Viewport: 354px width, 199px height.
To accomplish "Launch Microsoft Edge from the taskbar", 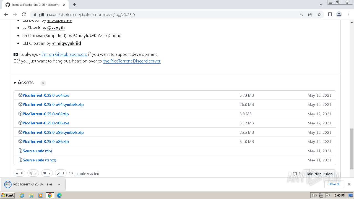I will [x=59, y=195].
